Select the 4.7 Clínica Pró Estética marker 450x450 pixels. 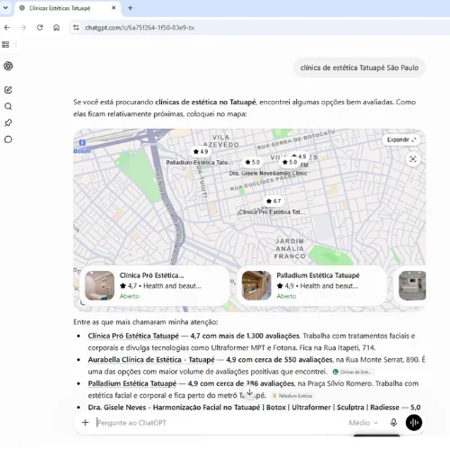[x=274, y=201]
